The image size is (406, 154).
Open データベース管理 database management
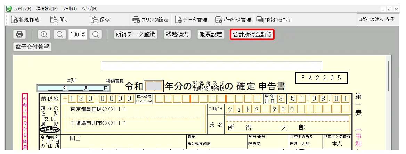pyautogui.click(x=233, y=20)
